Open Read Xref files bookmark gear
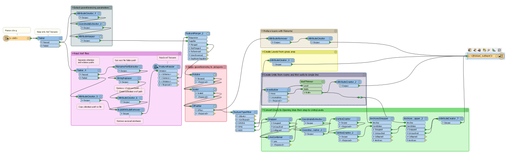506x155 pixels. tap(180, 53)
